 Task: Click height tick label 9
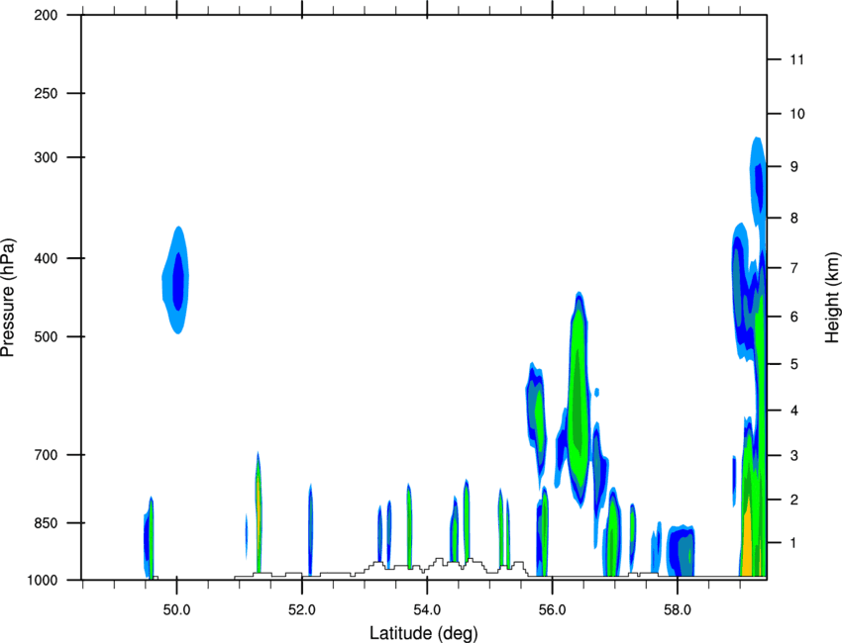(794, 167)
